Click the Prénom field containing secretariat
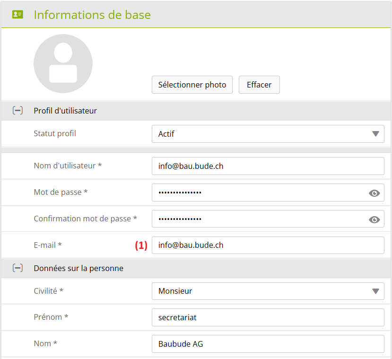 (268, 317)
